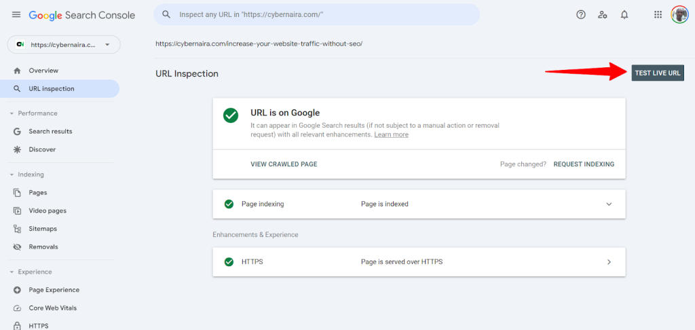Select Core Web Vitals in the sidebar
The image size is (695, 330).
(x=52, y=308)
